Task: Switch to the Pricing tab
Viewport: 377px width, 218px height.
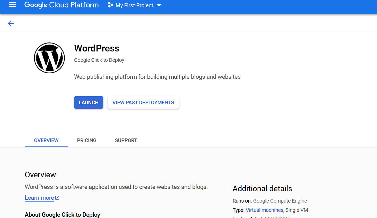Action: point(87,140)
